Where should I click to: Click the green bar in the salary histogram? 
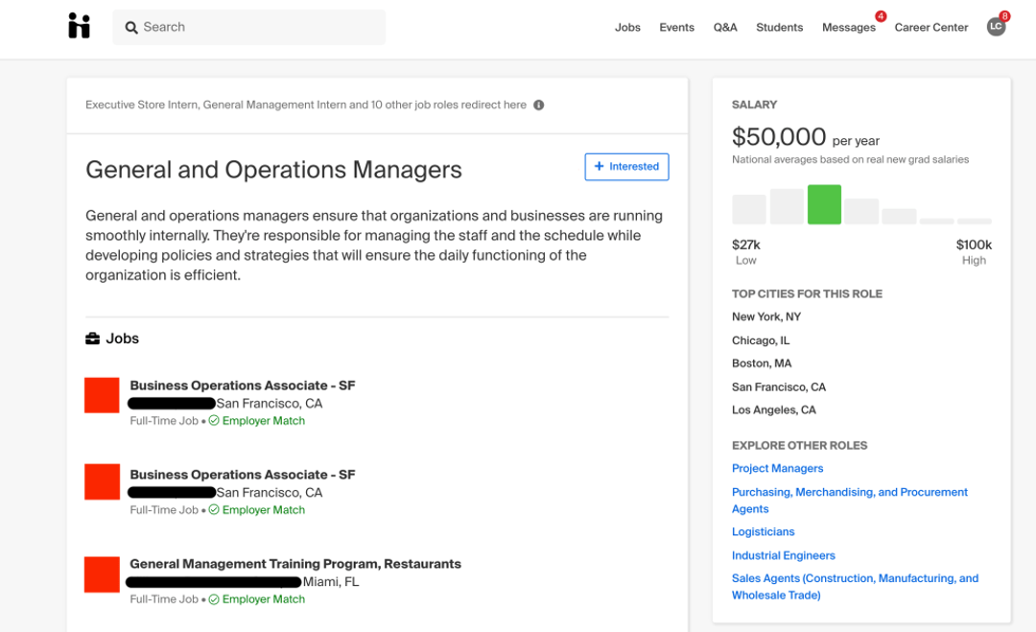[824, 204]
